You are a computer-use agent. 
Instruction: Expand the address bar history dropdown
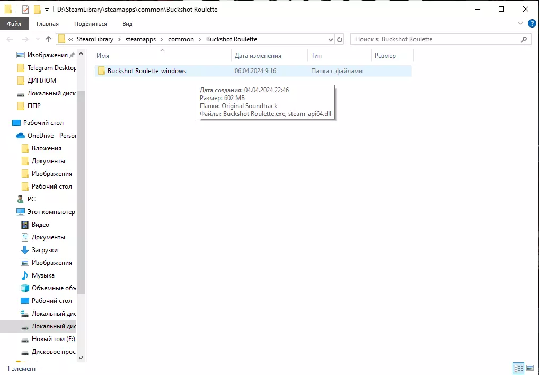tap(330, 40)
